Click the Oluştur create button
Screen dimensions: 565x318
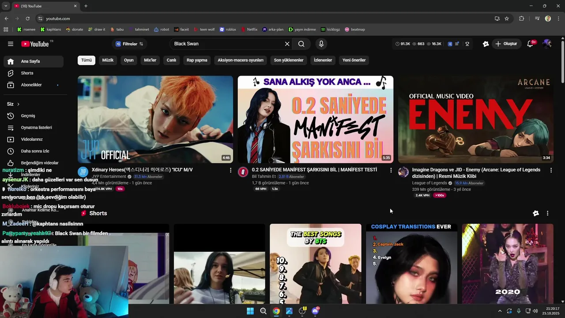pyautogui.click(x=506, y=44)
